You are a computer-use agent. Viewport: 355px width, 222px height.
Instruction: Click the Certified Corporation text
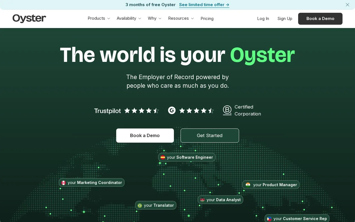(x=248, y=110)
